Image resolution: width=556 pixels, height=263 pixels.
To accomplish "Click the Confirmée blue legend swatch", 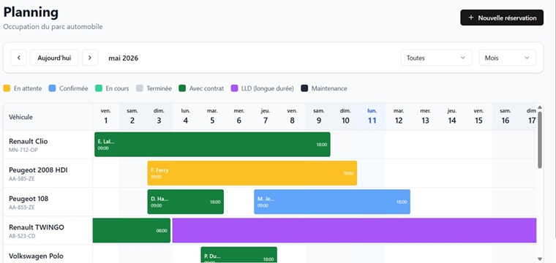I will pos(52,88).
